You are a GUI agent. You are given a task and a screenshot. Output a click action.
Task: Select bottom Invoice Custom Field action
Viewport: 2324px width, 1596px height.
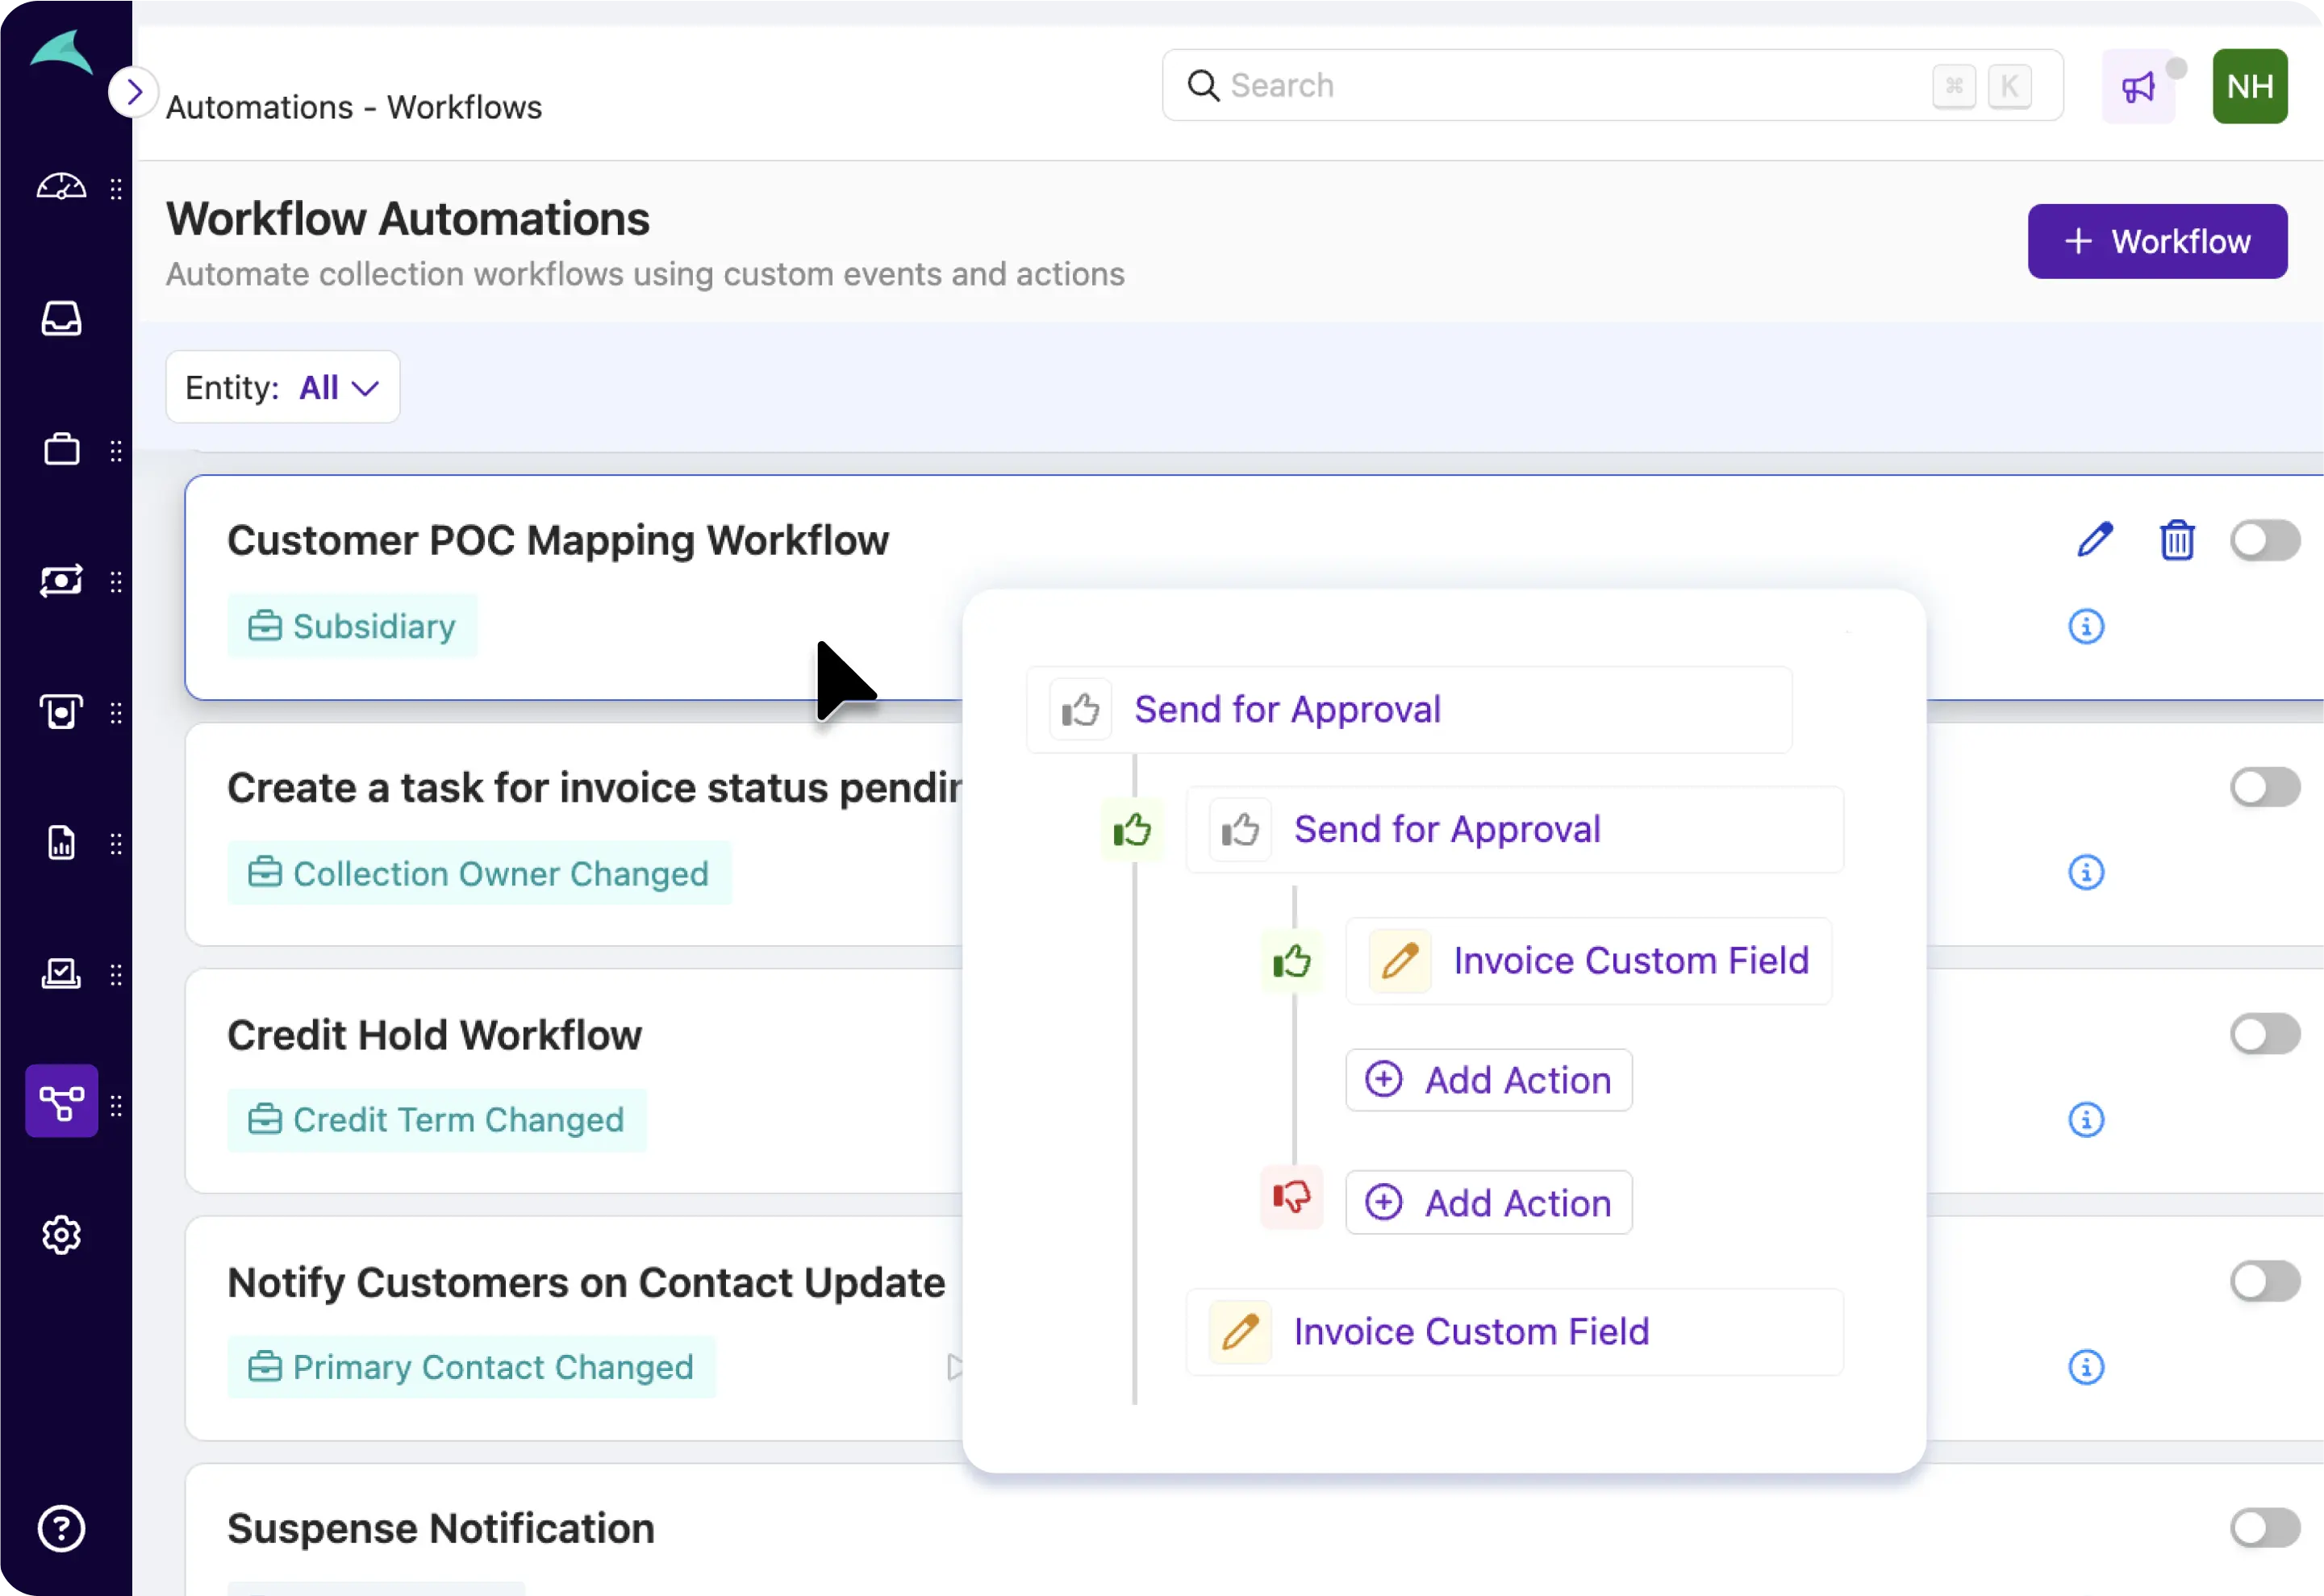[1514, 1332]
